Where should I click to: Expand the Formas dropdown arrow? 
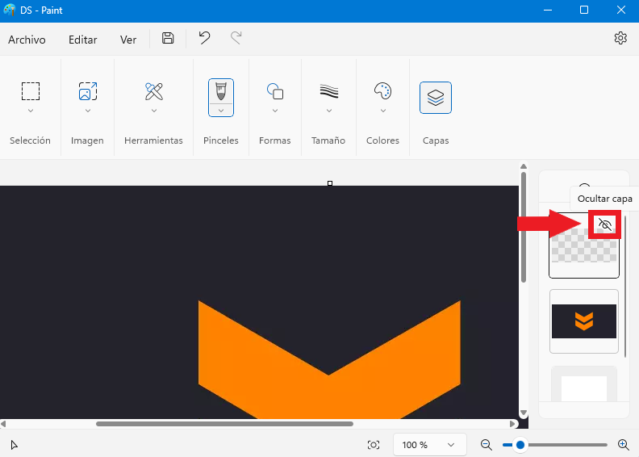click(x=275, y=111)
